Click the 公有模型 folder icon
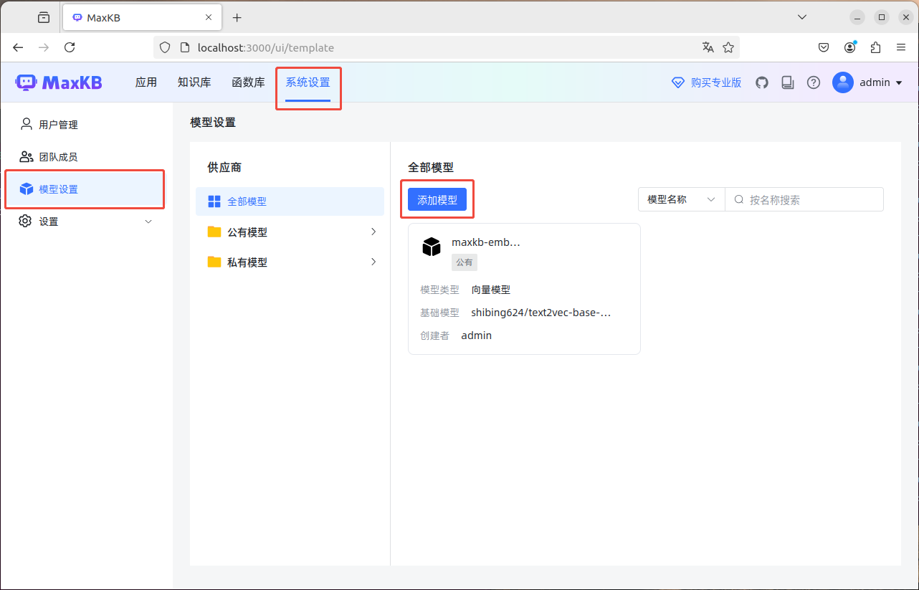 pyautogui.click(x=214, y=232)
